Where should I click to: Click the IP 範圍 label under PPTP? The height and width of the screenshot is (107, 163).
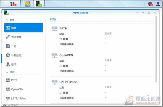[x=64, y=39]
